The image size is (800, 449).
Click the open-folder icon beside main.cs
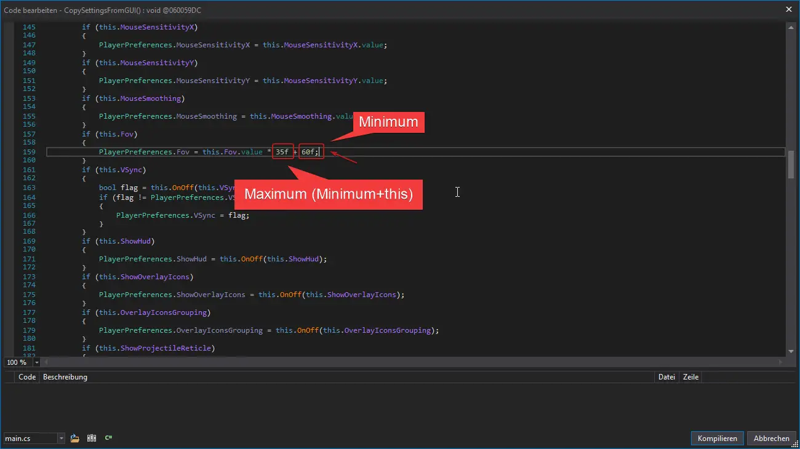click(x=75, y=439)
